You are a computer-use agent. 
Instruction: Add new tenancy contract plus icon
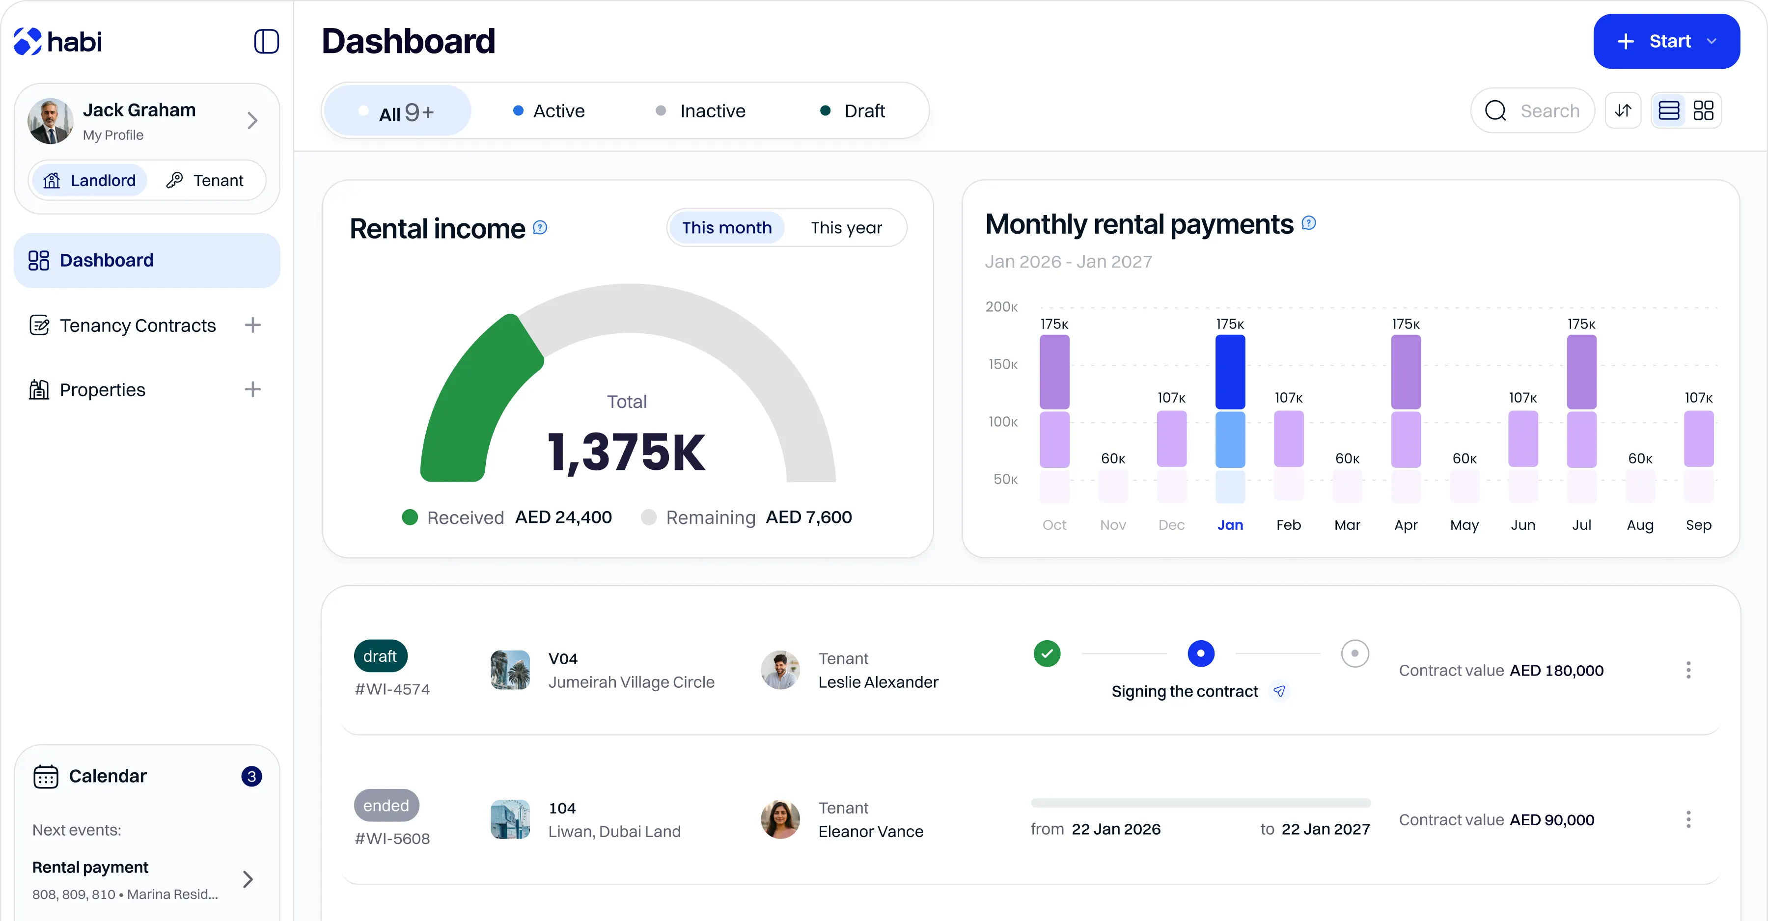(252, 325)
